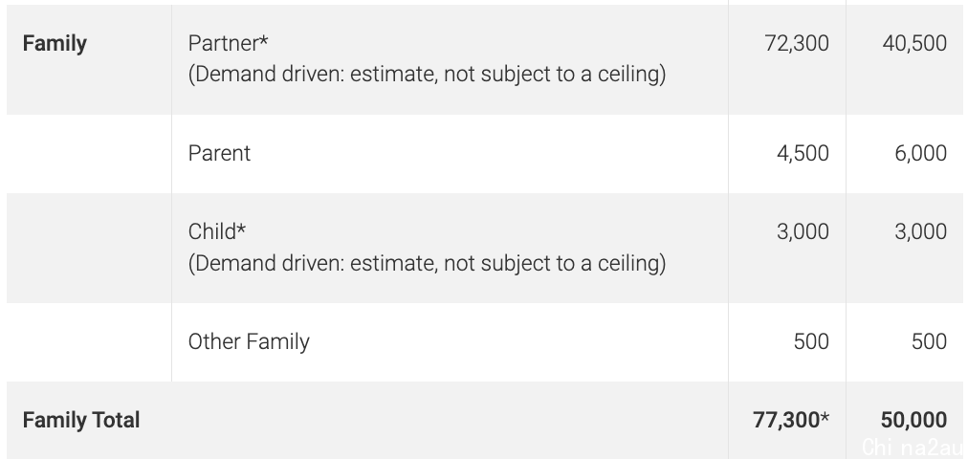Screen dimensions: 968x459
Task: Click the Partner figure 72,300
Action: click(x=797, y=43)
